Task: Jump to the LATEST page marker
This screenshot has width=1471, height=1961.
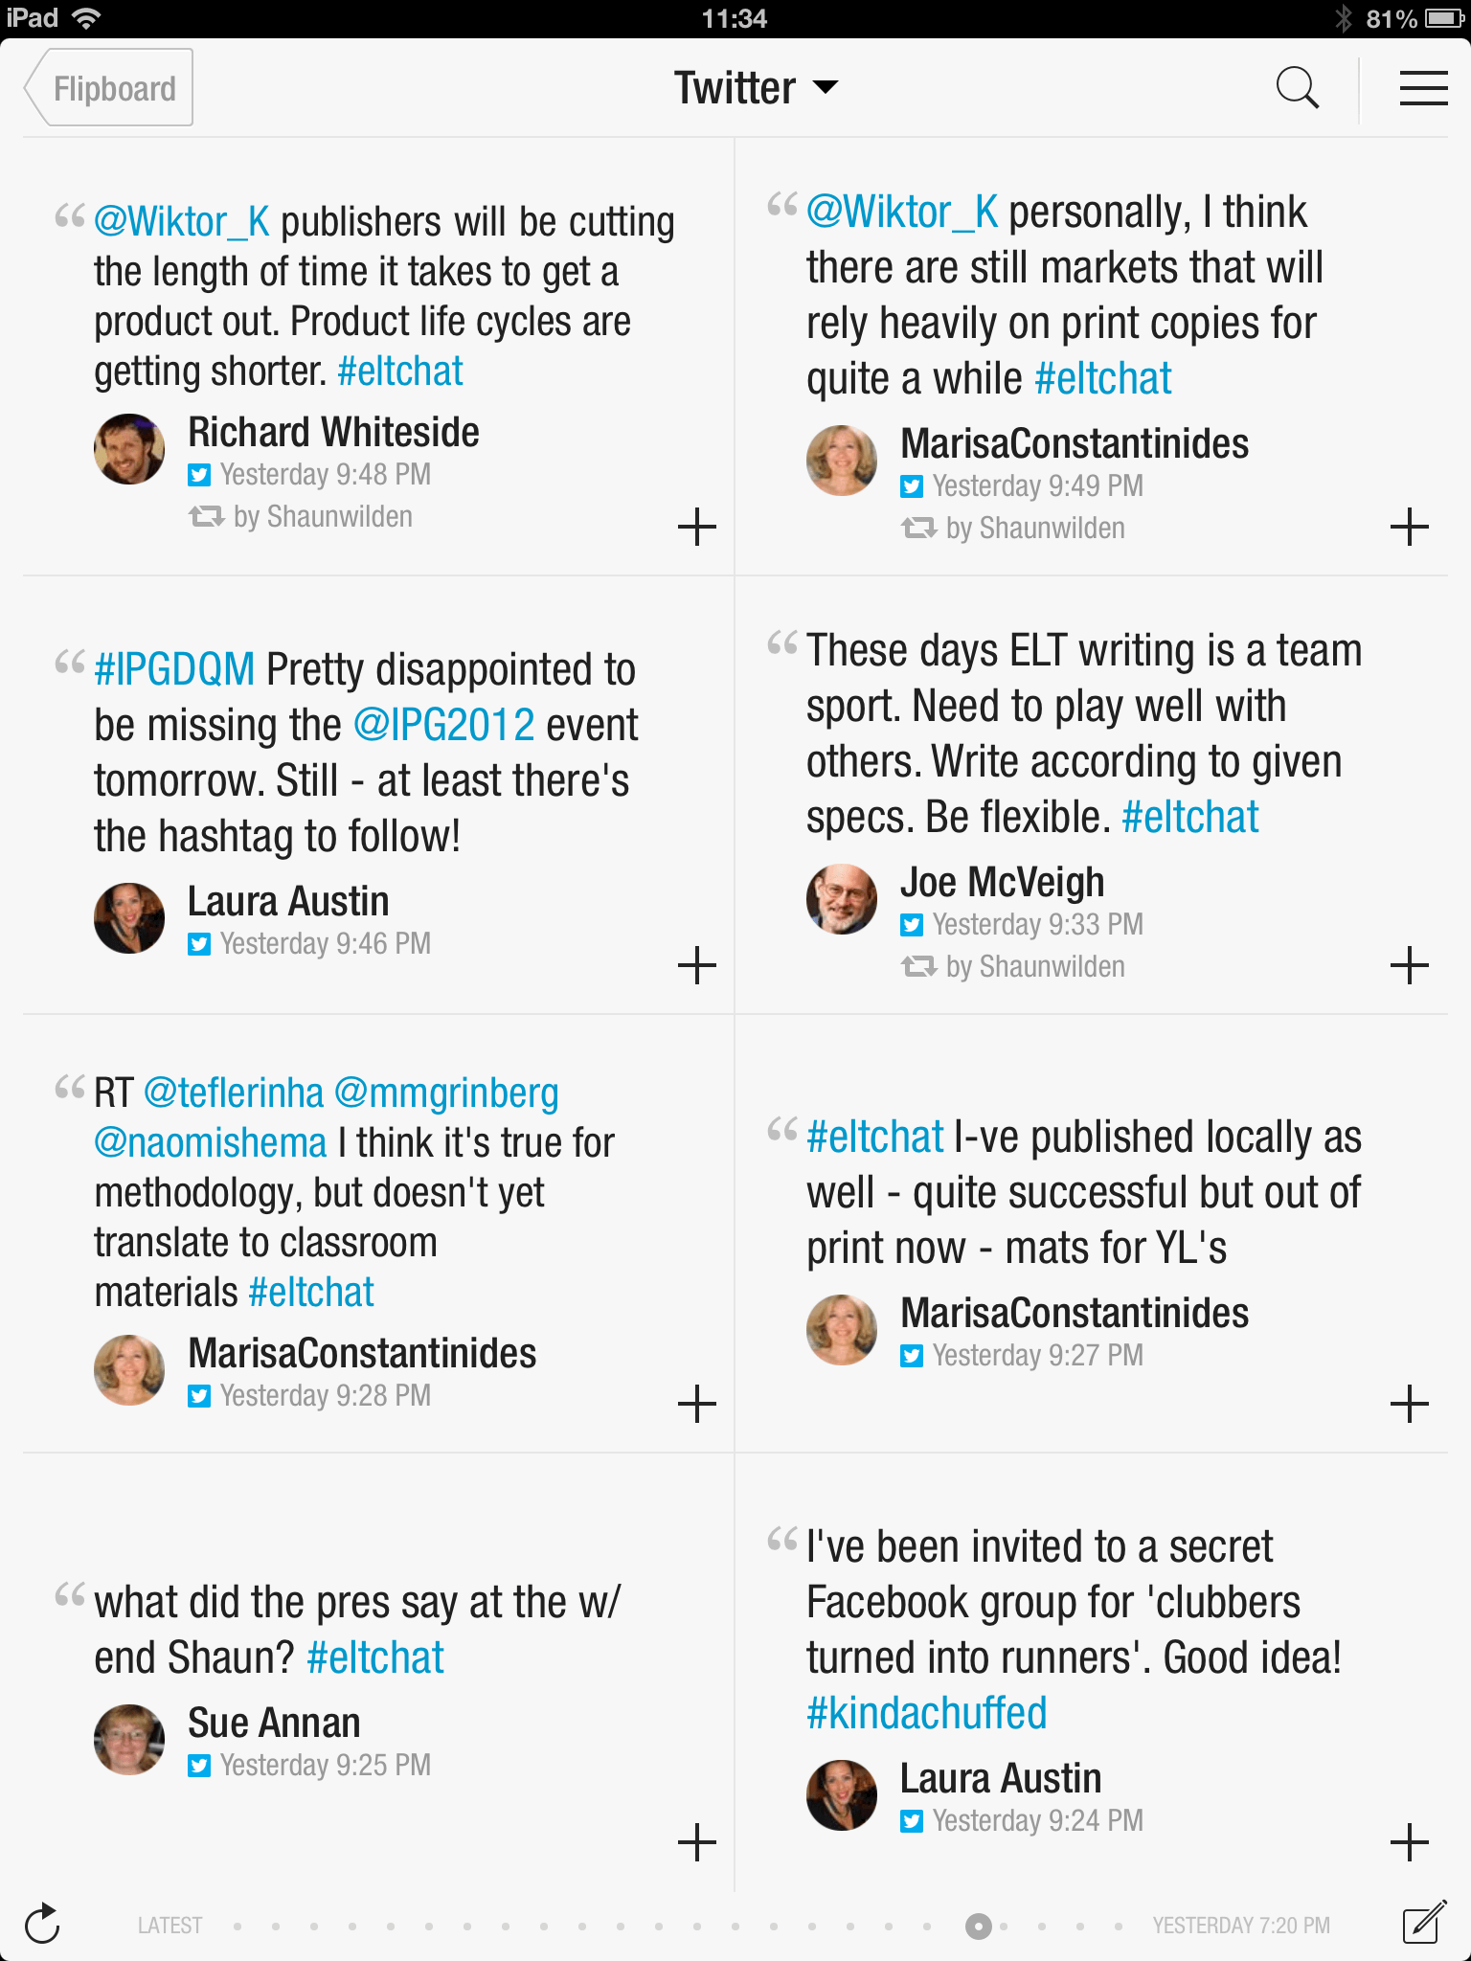Action: [x=170, y=1926]
